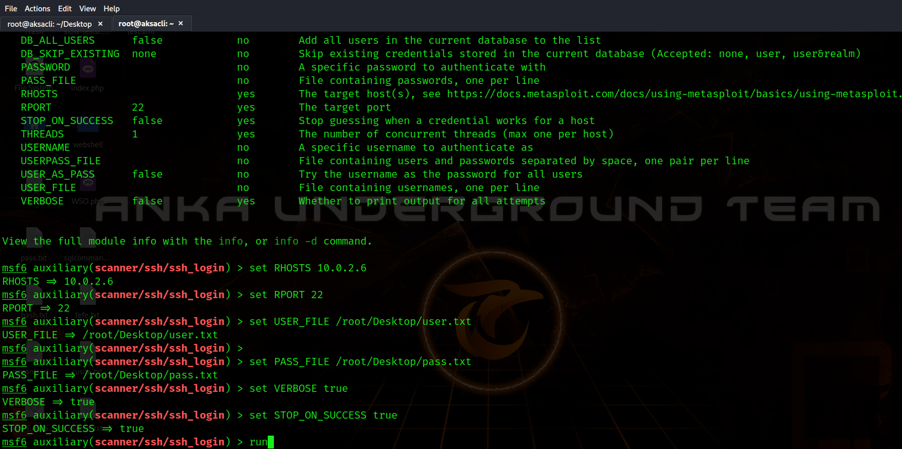
Task: Click description 'File containing passwords, one per line'
Action: (419, 80)
